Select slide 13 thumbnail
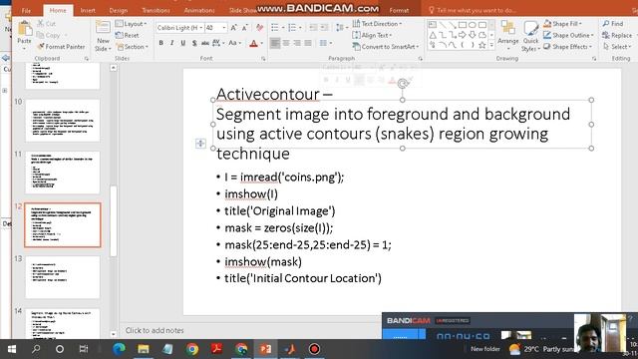Image resolution: width=638 pixels, height=359 pixels. tap(63, 277)
